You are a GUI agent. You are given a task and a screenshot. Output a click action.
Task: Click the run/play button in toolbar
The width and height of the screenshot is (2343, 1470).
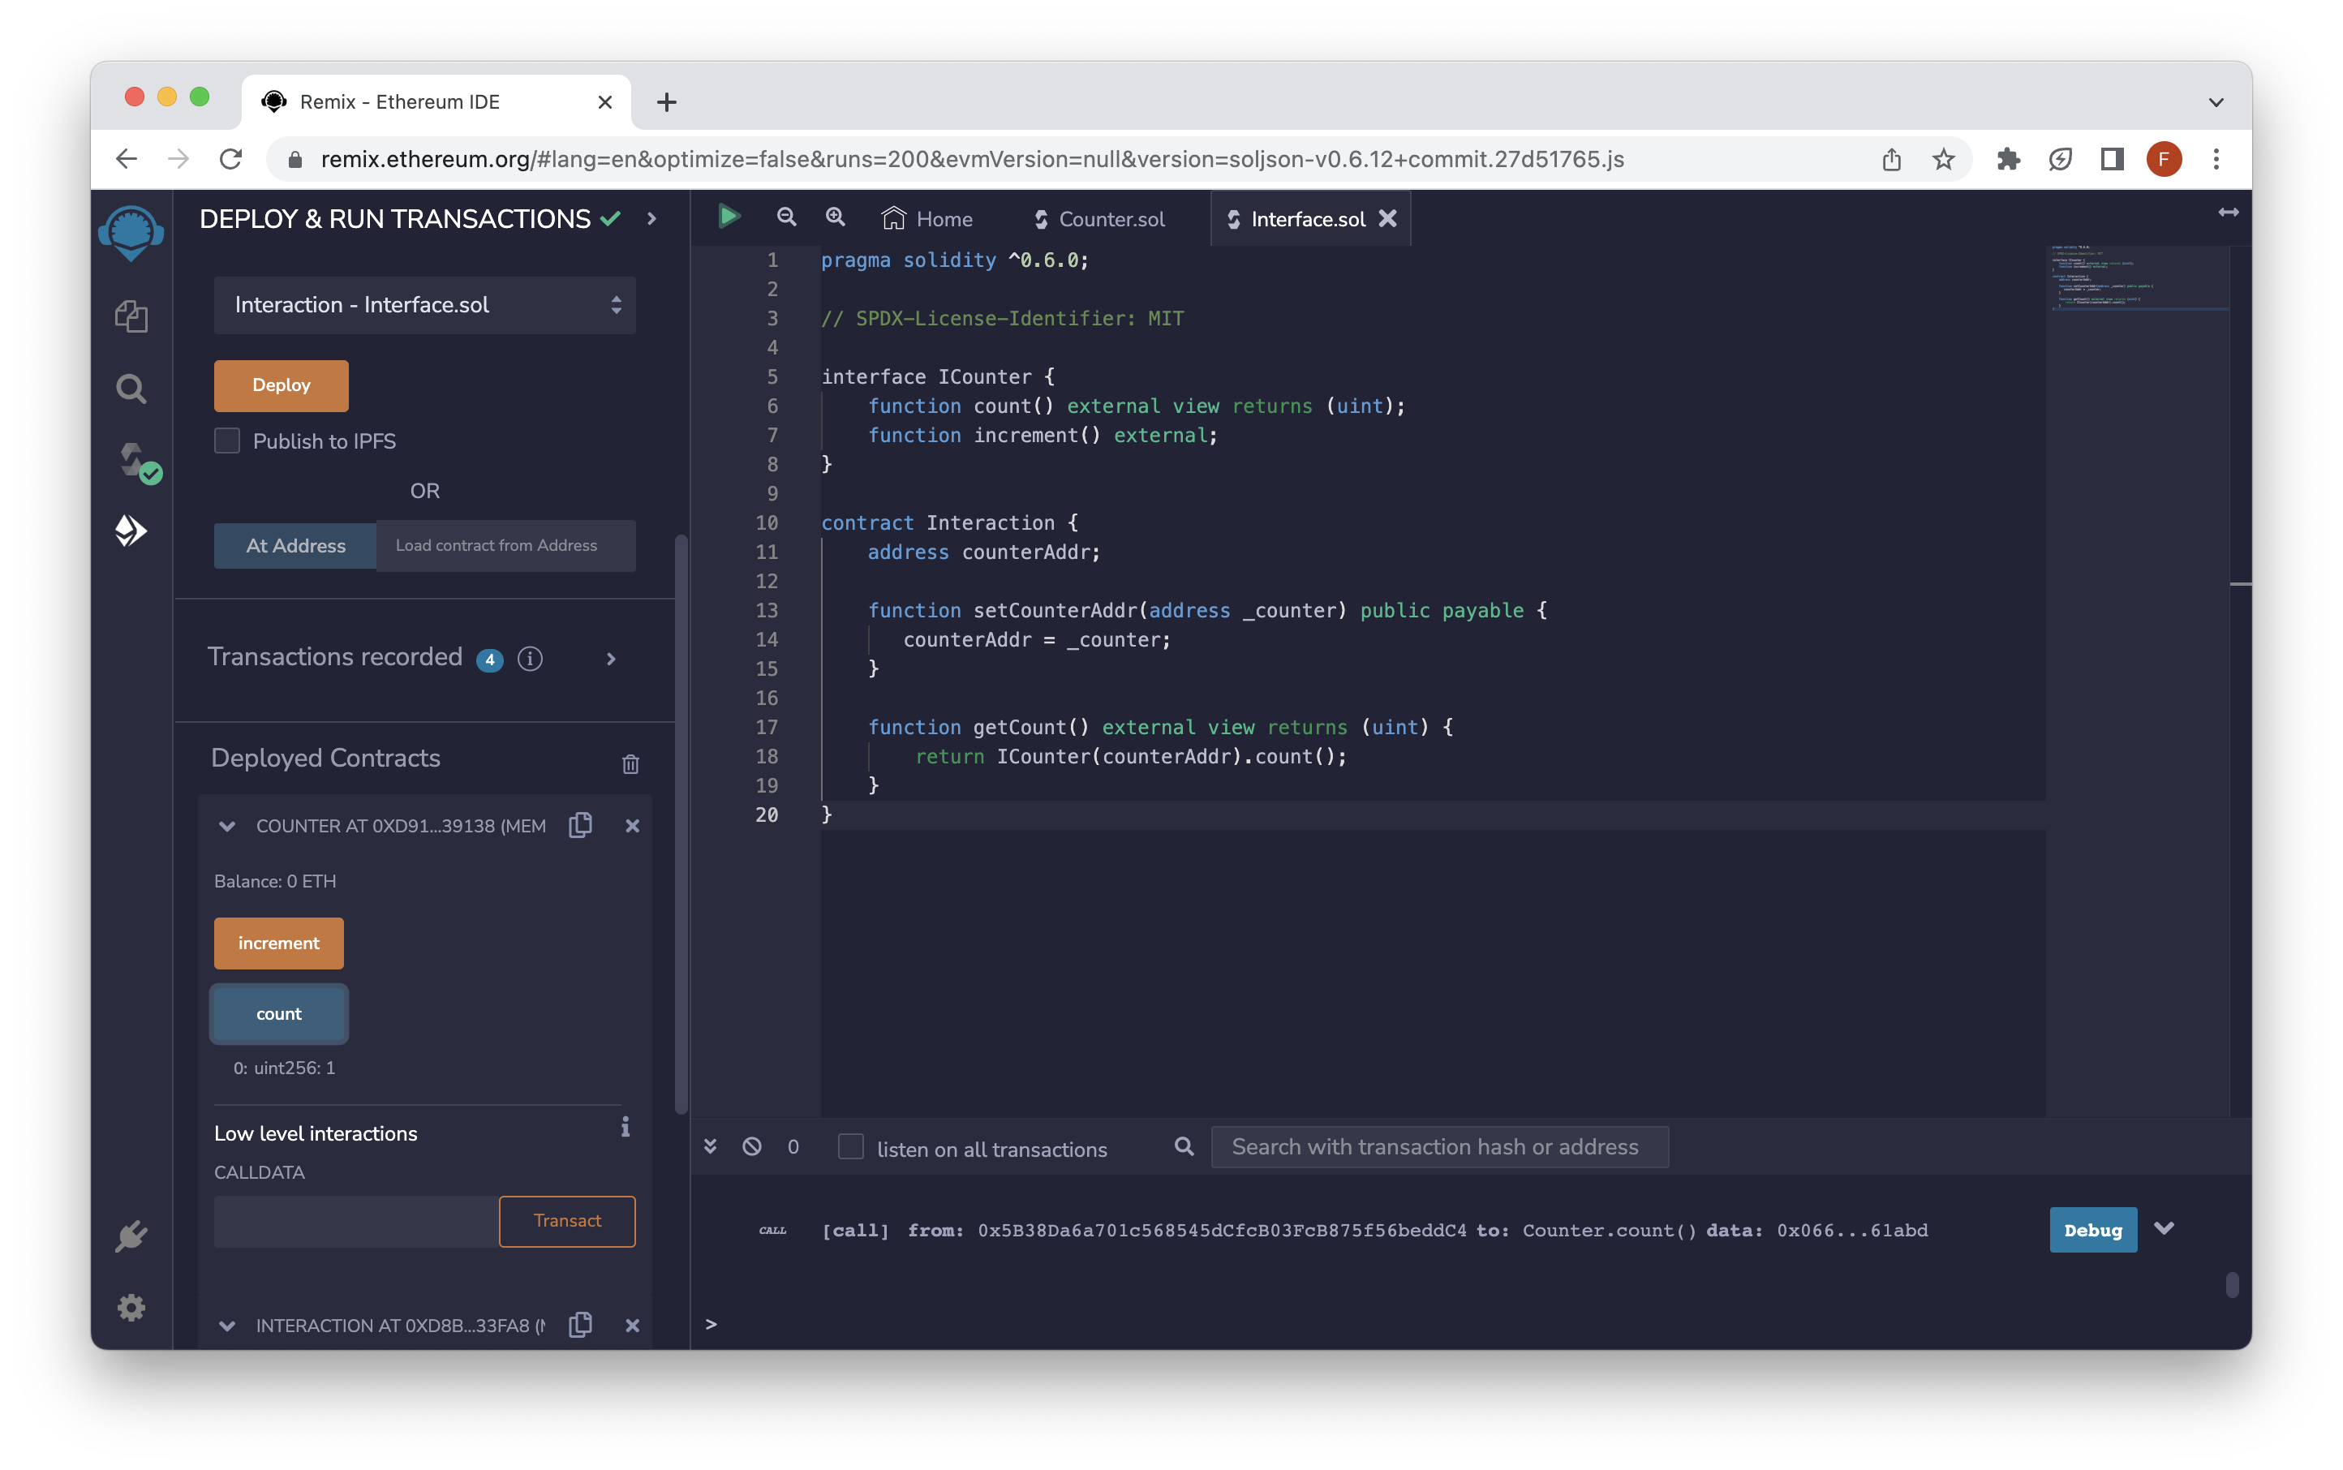726,217
